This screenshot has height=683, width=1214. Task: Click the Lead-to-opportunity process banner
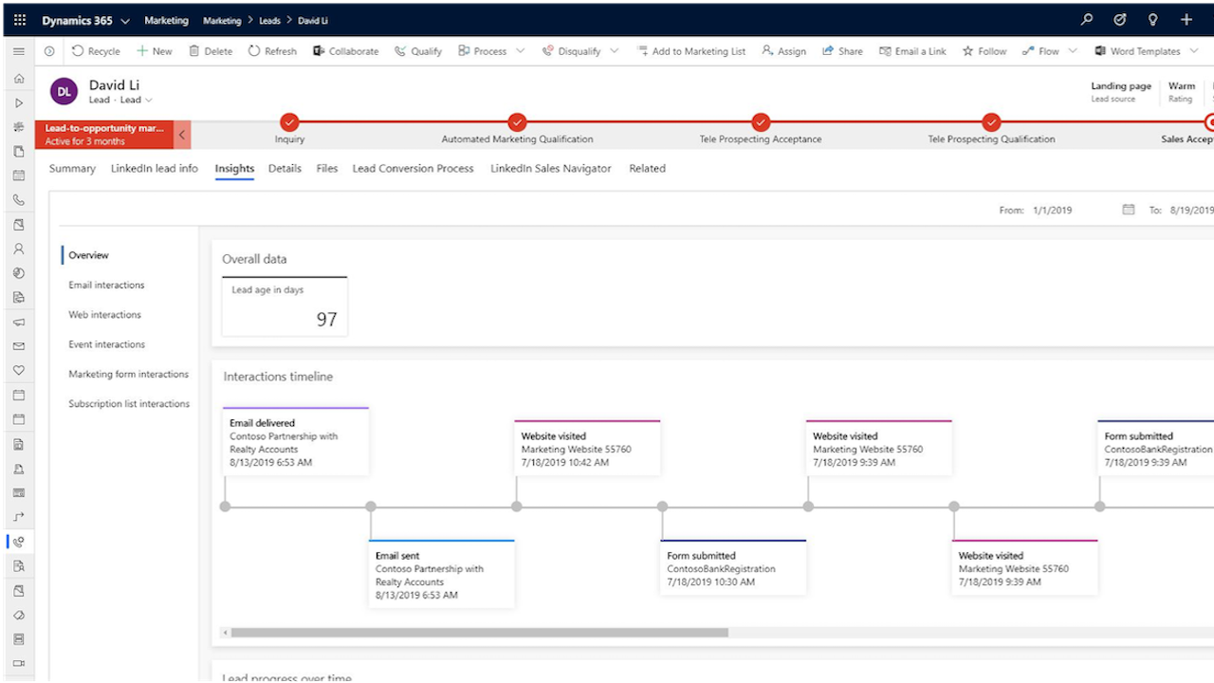[104, 135]
